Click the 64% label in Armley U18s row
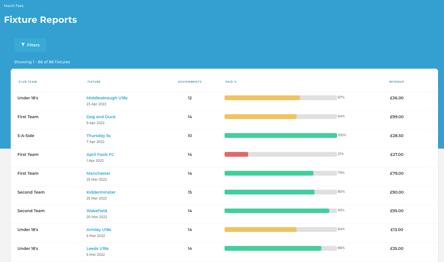The width and height of the screenshot is (444, 262). click(341, 229)
